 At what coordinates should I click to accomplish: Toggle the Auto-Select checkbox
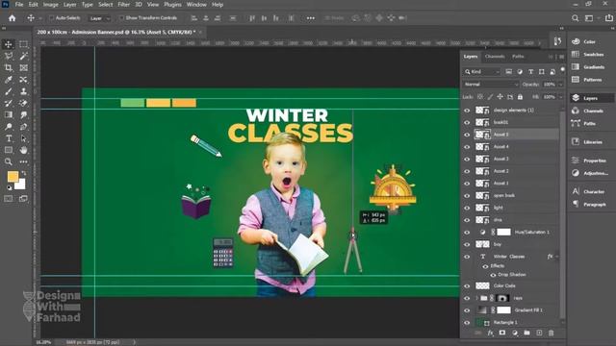coord(51,18)
